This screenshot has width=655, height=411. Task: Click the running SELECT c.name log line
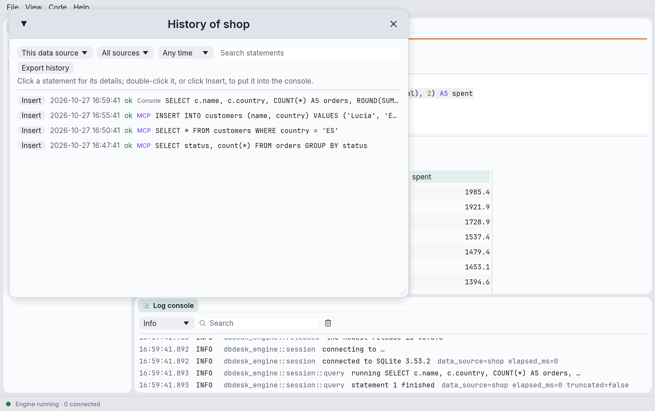pyautogui.click(x=360, y=373)
